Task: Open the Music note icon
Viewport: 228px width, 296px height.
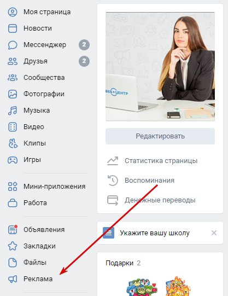Action: (x=13, y=111)
